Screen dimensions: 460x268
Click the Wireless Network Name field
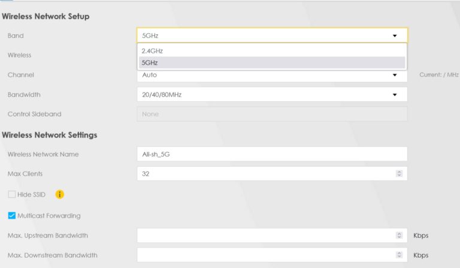click(x=272, y=154)
